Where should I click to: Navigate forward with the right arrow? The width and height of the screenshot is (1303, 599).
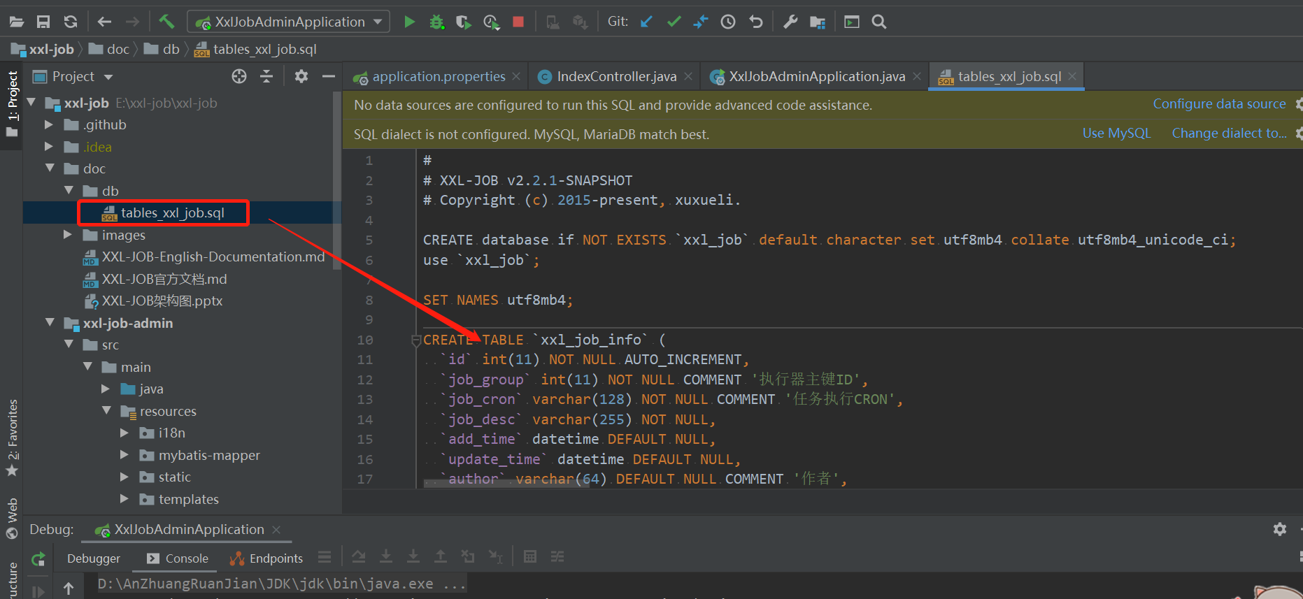point(132,22)
